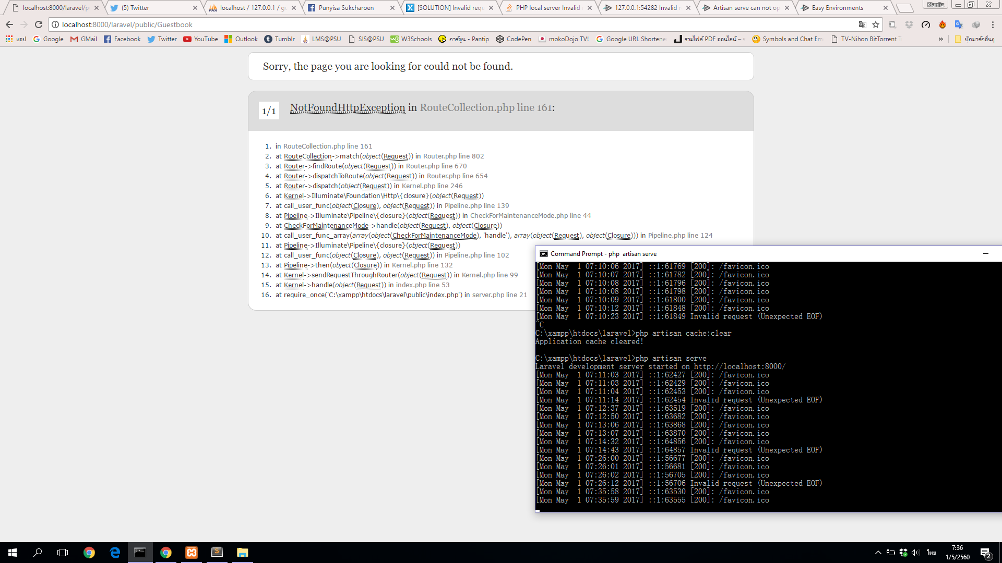Open the LMS@PSU bookmark
This screenshot has width=1002, height=563.
click(321, 39)
